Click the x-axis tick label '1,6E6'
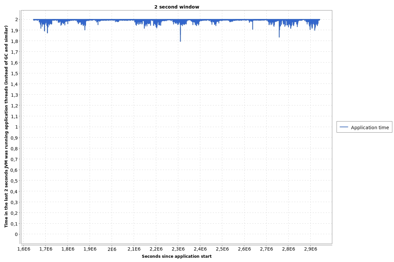 click(24, 249)
